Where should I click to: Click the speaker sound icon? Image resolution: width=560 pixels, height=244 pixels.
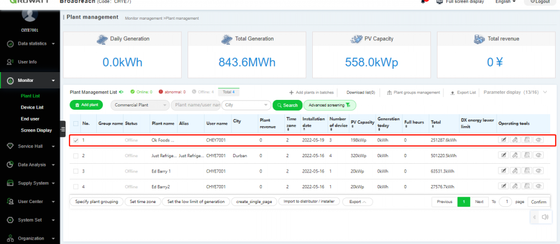tap(545, 217)
